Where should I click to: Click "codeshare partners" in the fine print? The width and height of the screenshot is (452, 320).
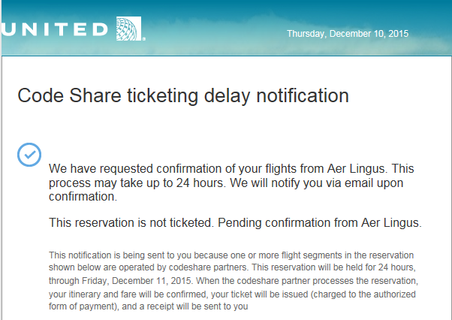(208, 267)
